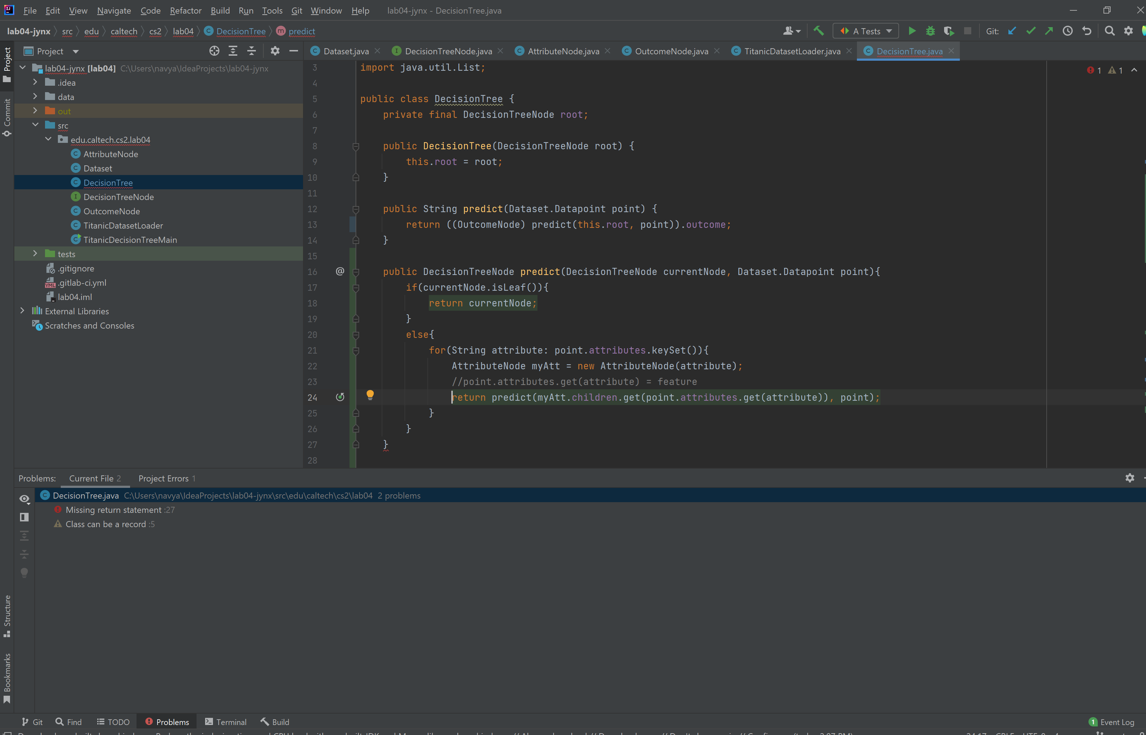This screenshot has height=735, width=1146.
Task: Toggle the eye view options in Problems panel
Action: 24,499
